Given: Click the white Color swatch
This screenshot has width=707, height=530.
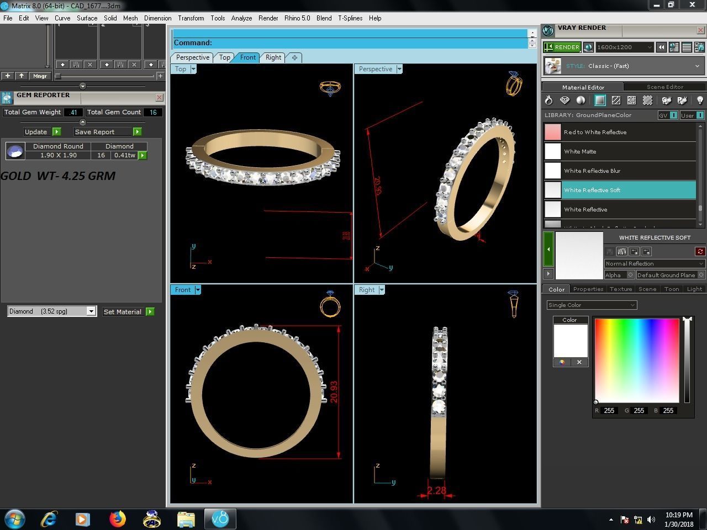Looking at the screenshot, I should 571,341.
